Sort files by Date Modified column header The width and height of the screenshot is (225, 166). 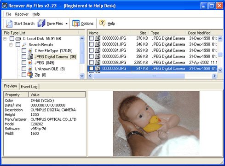[x=199, y=33]
